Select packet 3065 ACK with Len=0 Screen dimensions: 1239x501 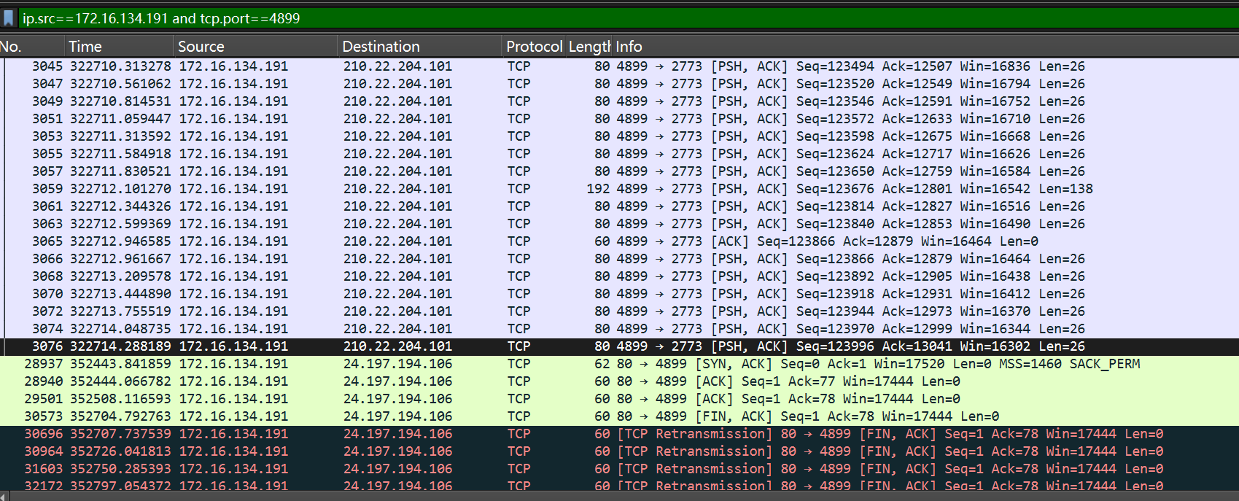(619, 241)
